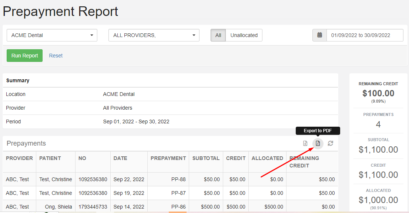Click the PP-87 prepayment entry
409x213 pixels.
pos(178,193)
